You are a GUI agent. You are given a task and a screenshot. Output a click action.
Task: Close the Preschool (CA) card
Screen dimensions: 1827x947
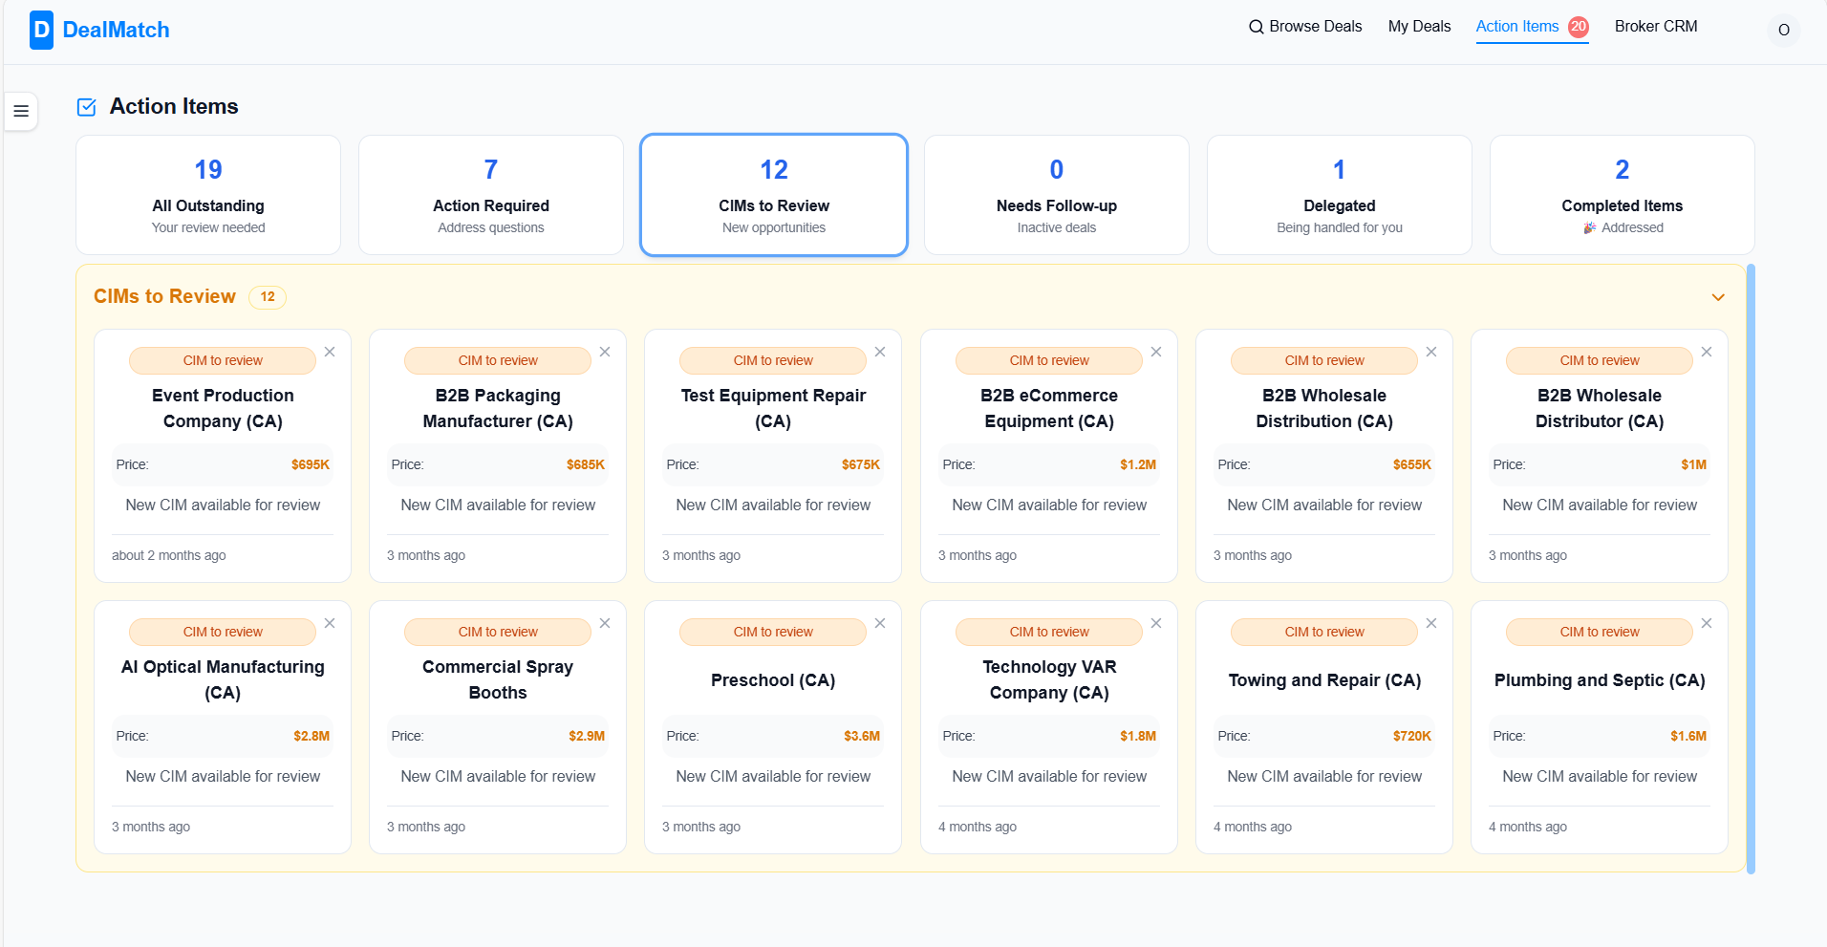tap(880, 623)
